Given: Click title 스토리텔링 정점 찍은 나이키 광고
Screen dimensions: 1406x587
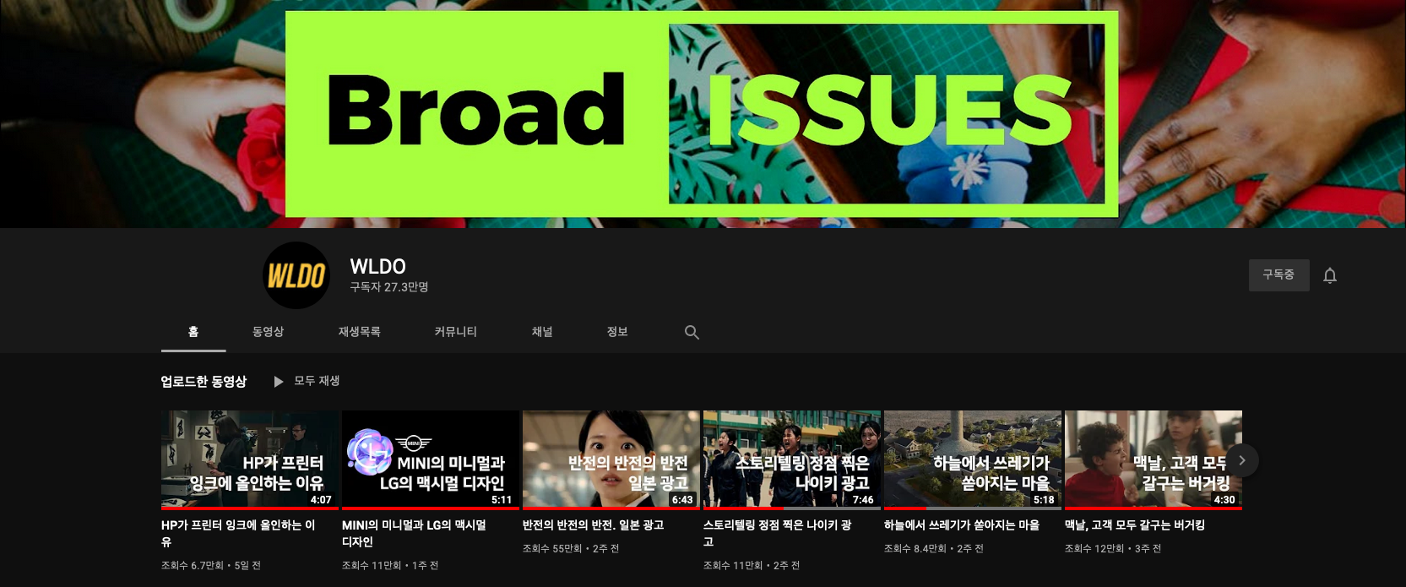Looking at the screenshot, I should pyautogui.click(x=777, y=533).
